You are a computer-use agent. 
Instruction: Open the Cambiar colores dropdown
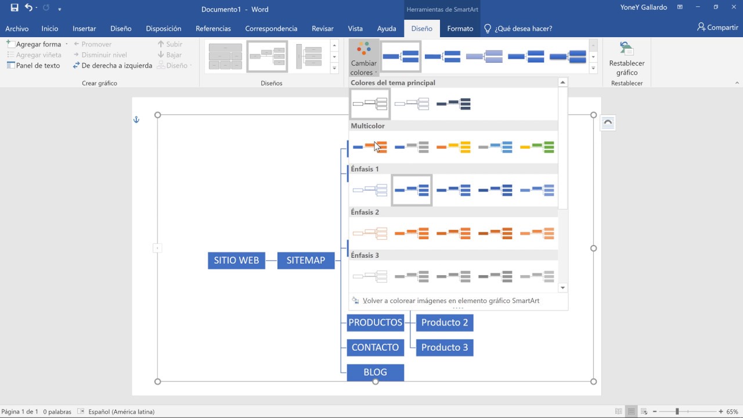click(364, 59)
